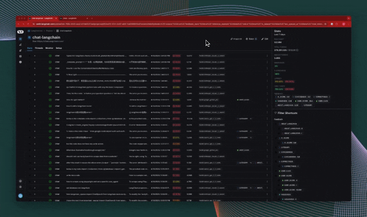The width and height of the screenshot is (367, 217).
Task: Toggle the USER_SCORE : 0 filter shortcut
Action: (292, 180)
